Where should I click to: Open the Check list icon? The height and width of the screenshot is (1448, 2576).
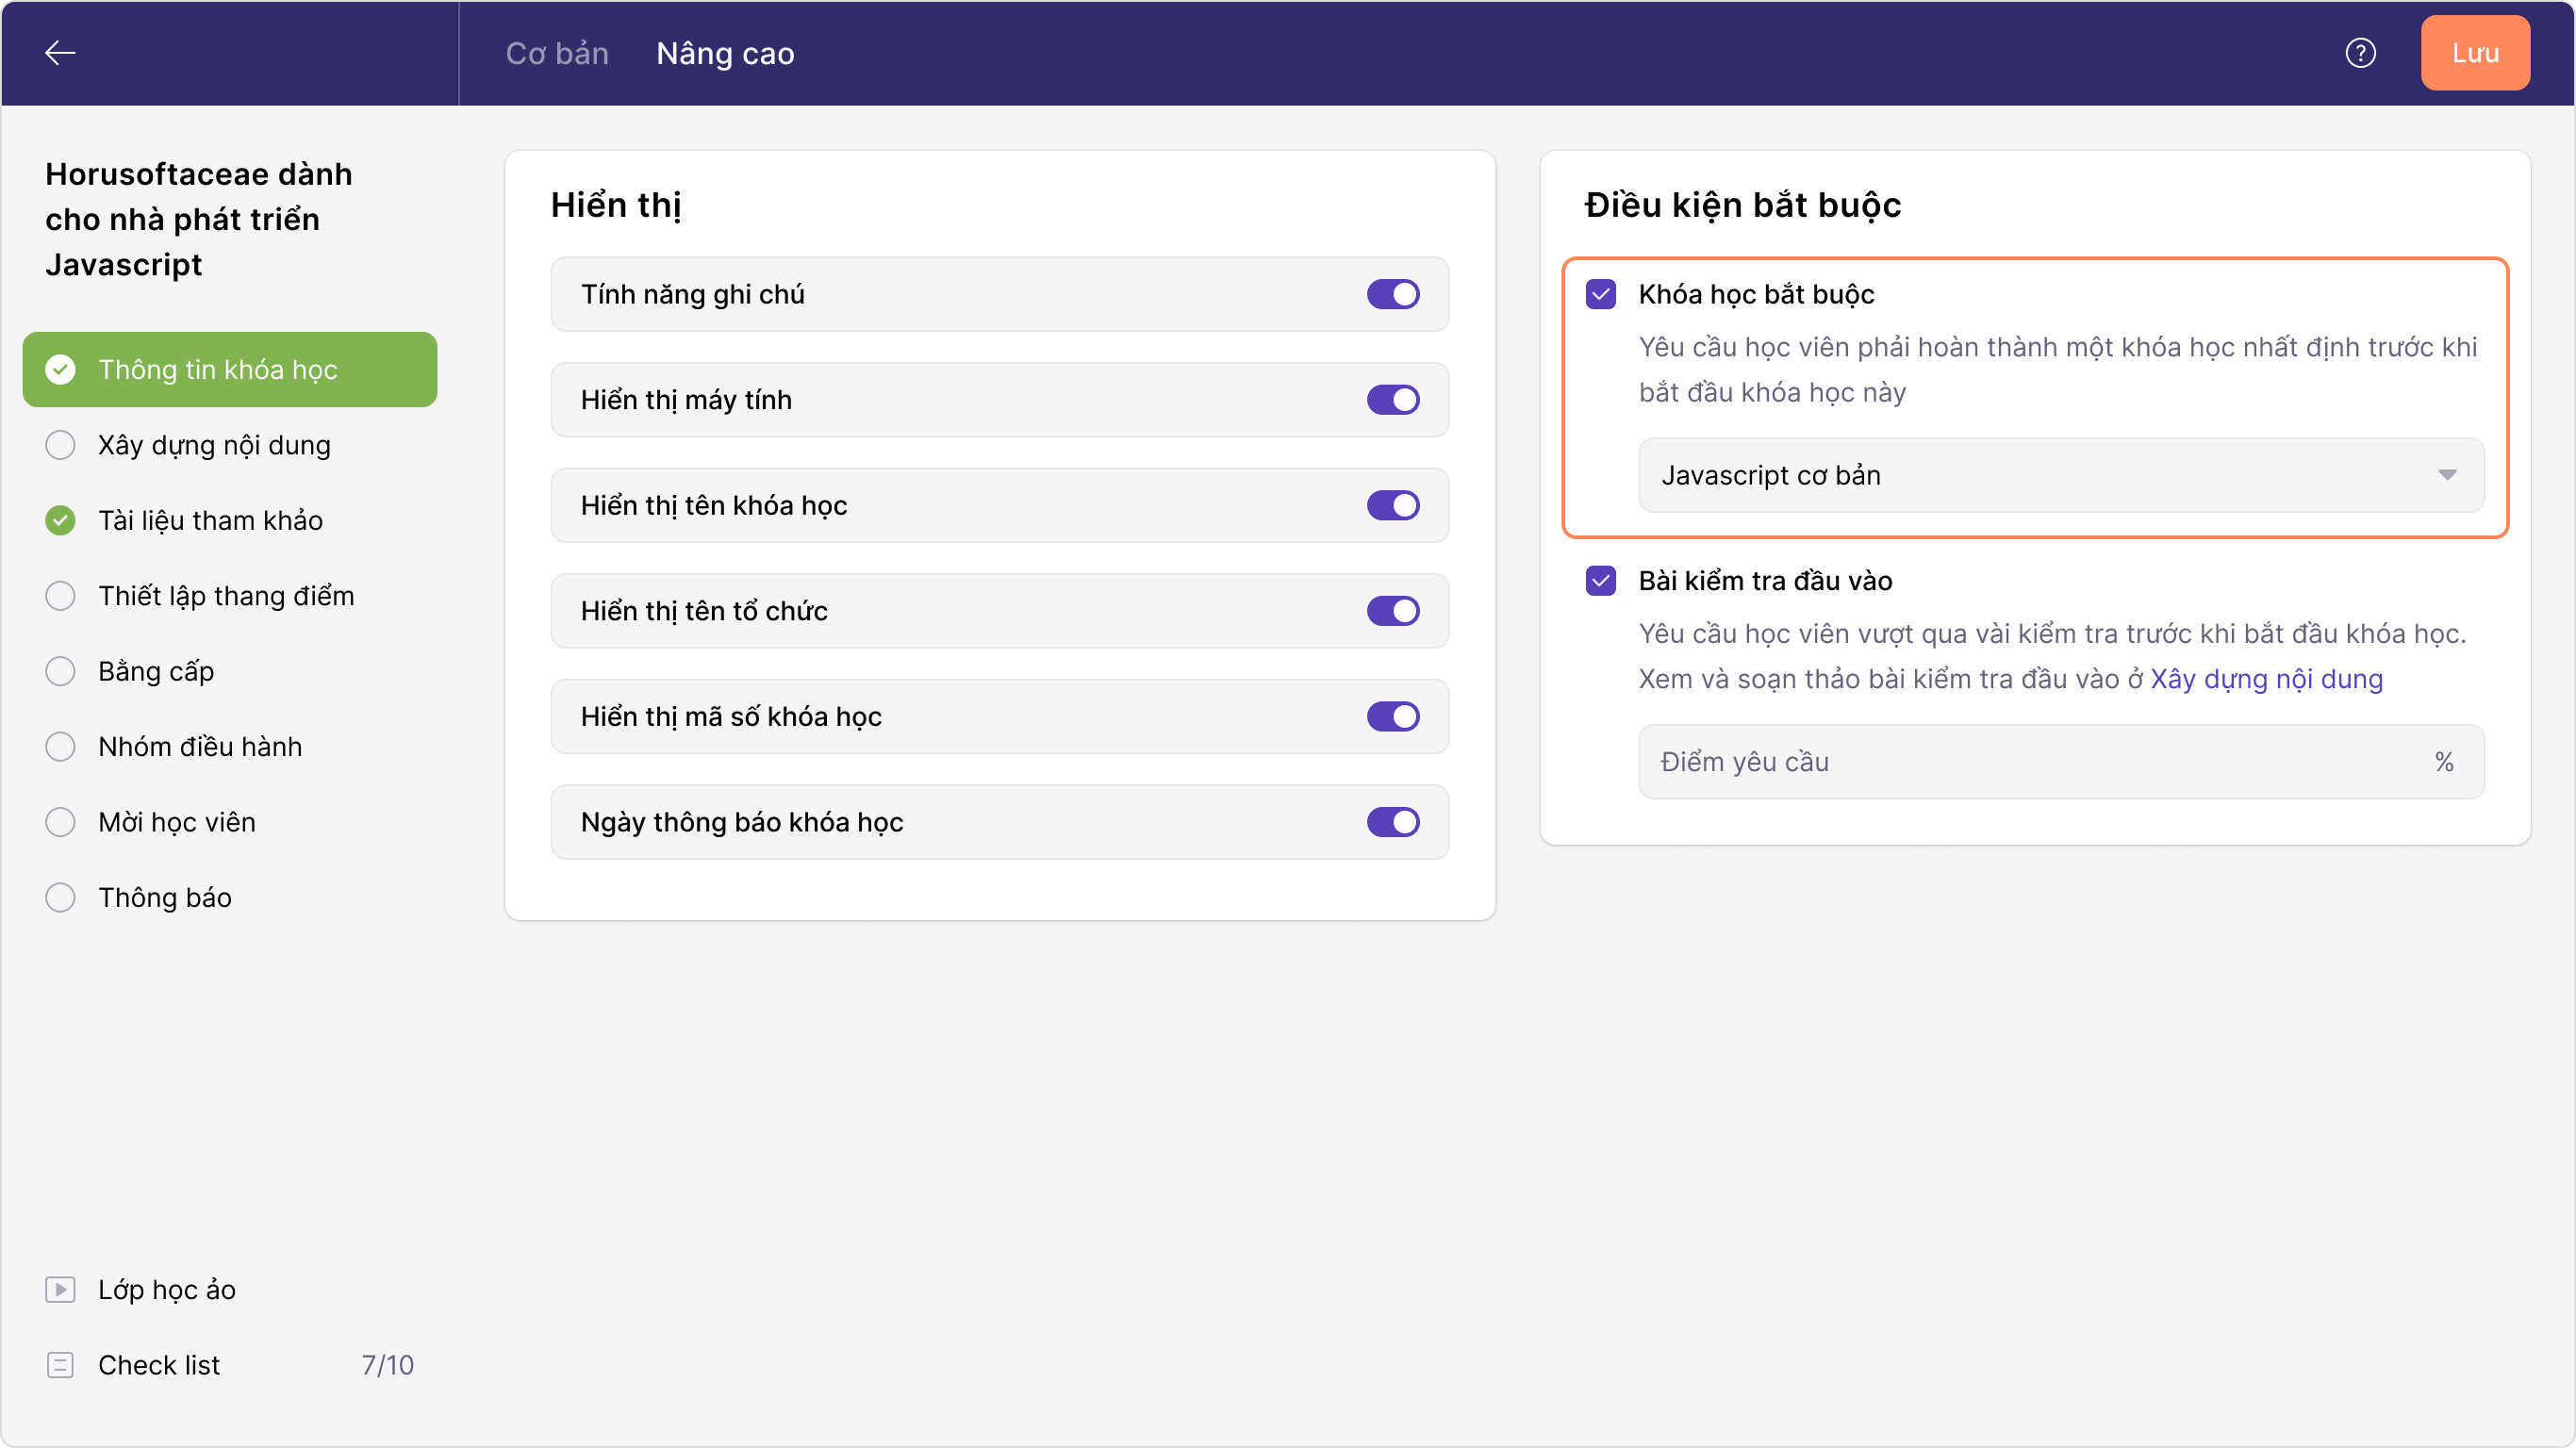click(x=60, y=1364)
